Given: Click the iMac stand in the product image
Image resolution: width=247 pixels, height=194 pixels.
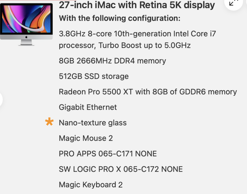Looking at the screenshot, I should pyautogui.click(x=26, y=43).
